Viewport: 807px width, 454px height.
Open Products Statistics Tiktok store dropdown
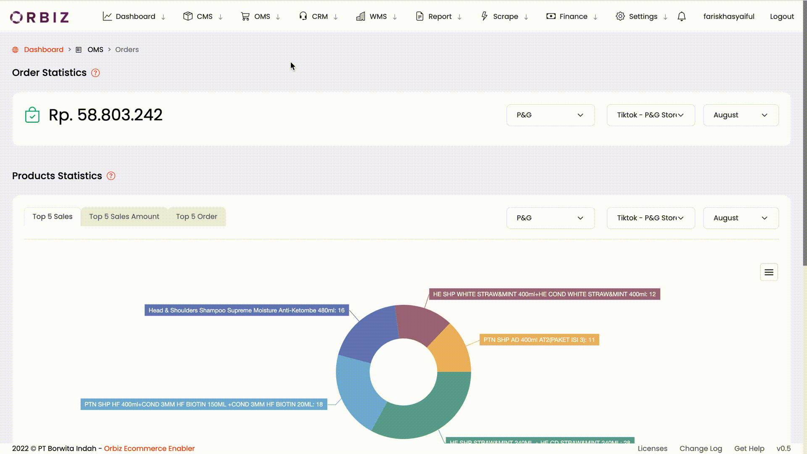pyautogui.click(x=651, y=218)
